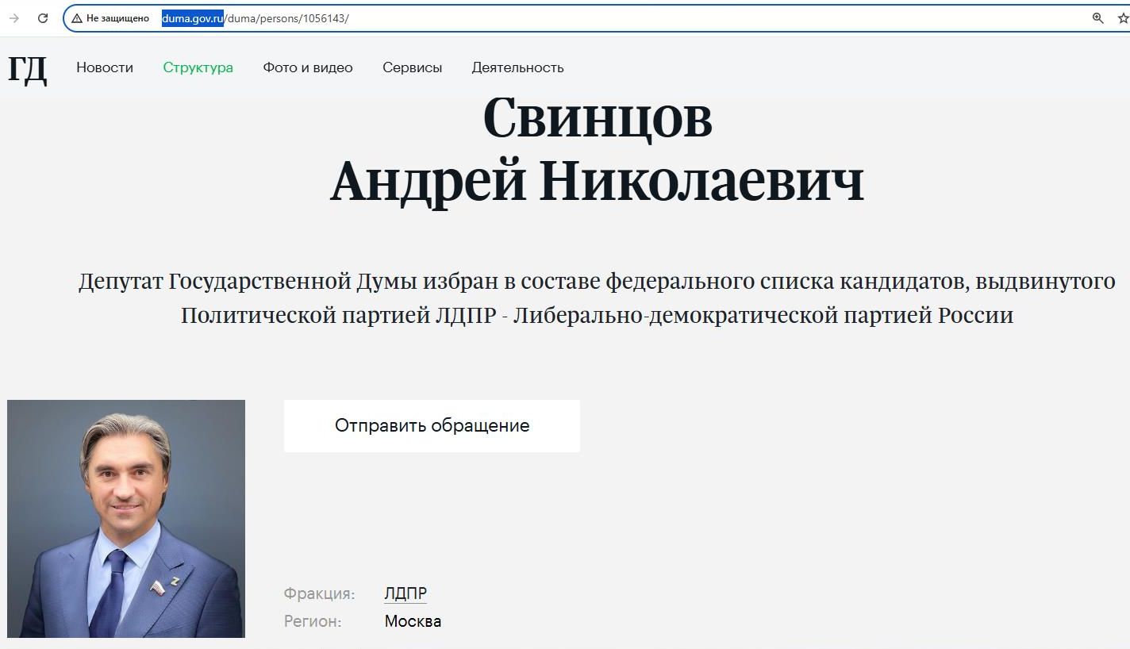
Task: Navigate to the Сервисы menu
Action: pyautogui.click(x=412, y=67)
